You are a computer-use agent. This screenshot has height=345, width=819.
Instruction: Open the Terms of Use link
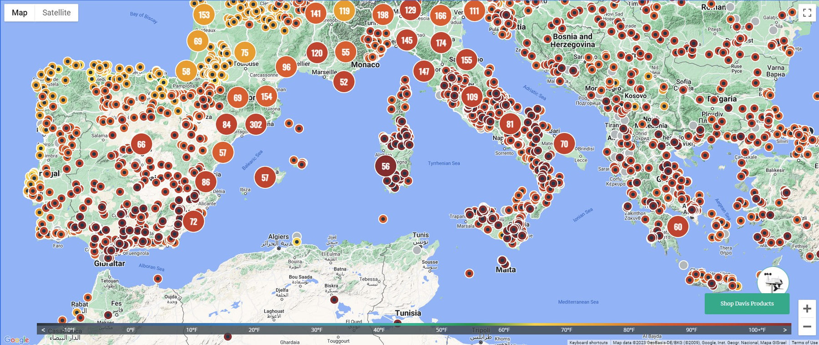(x=804, y=342)
